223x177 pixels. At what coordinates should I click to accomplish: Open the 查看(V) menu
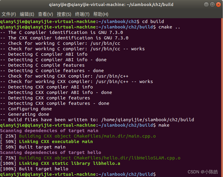point(45,14)
